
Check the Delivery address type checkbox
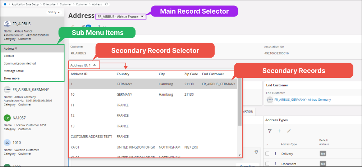(x=267, y=154)
